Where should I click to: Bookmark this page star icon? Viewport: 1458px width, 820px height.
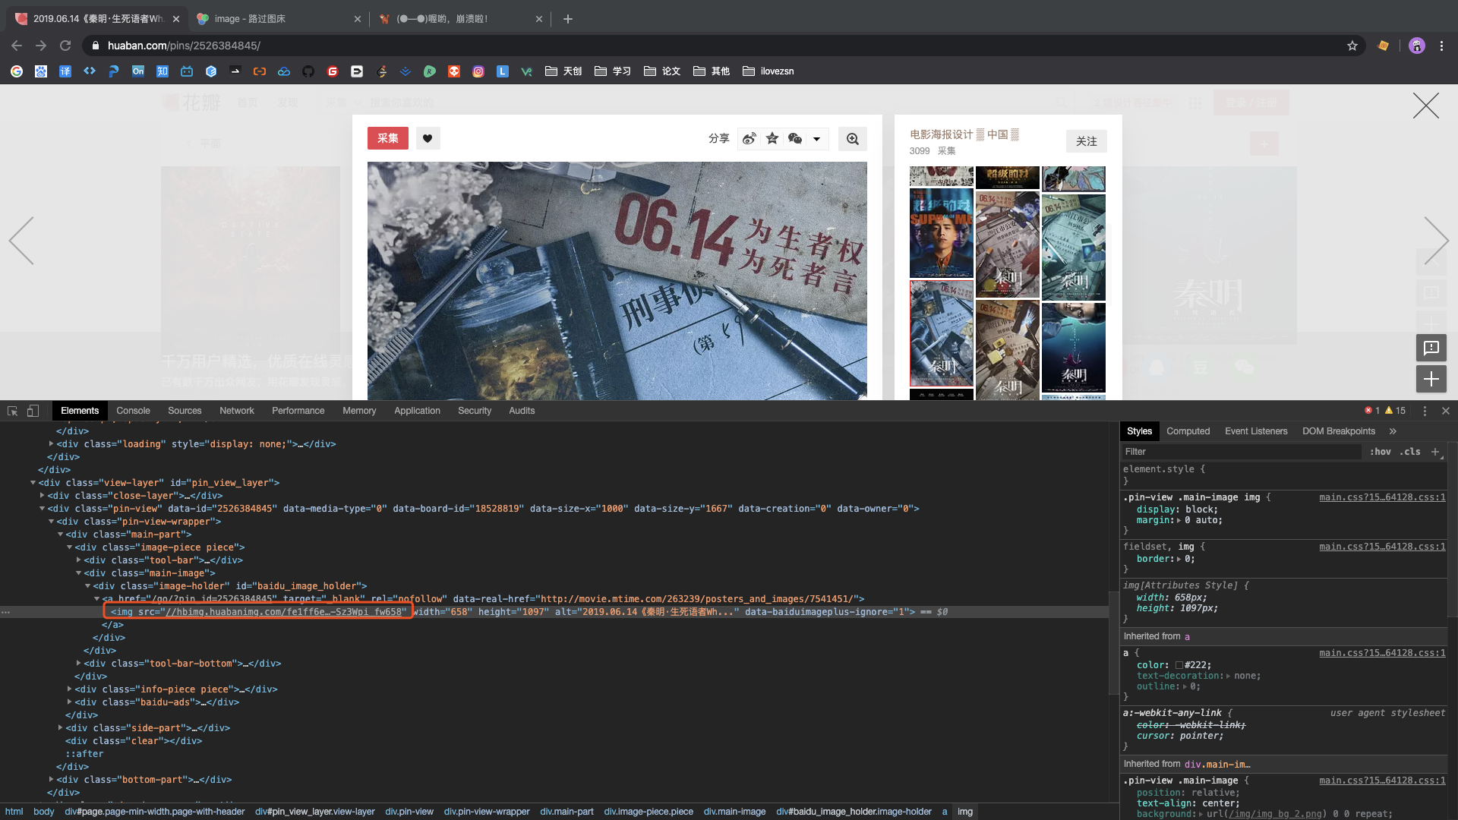click(x=1352, y=46)
